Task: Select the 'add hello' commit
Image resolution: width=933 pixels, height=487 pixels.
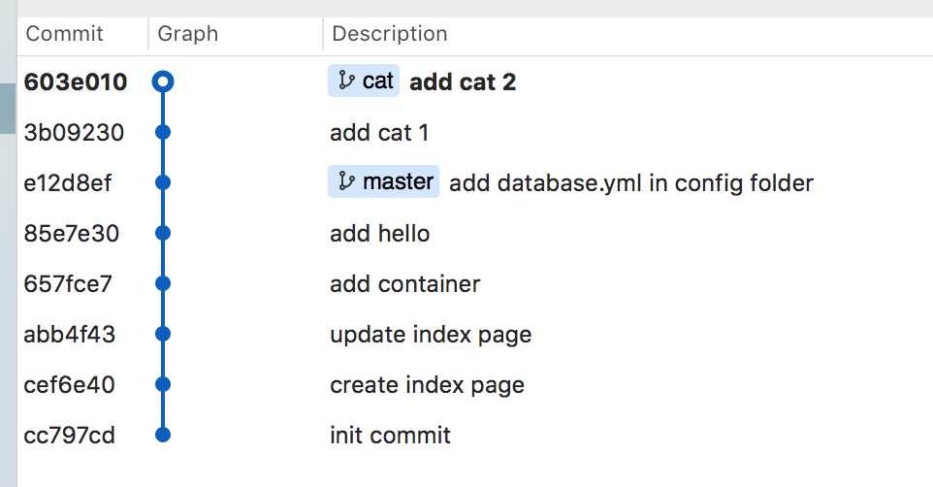Action: pyautogui.click(x=379, y=234)
